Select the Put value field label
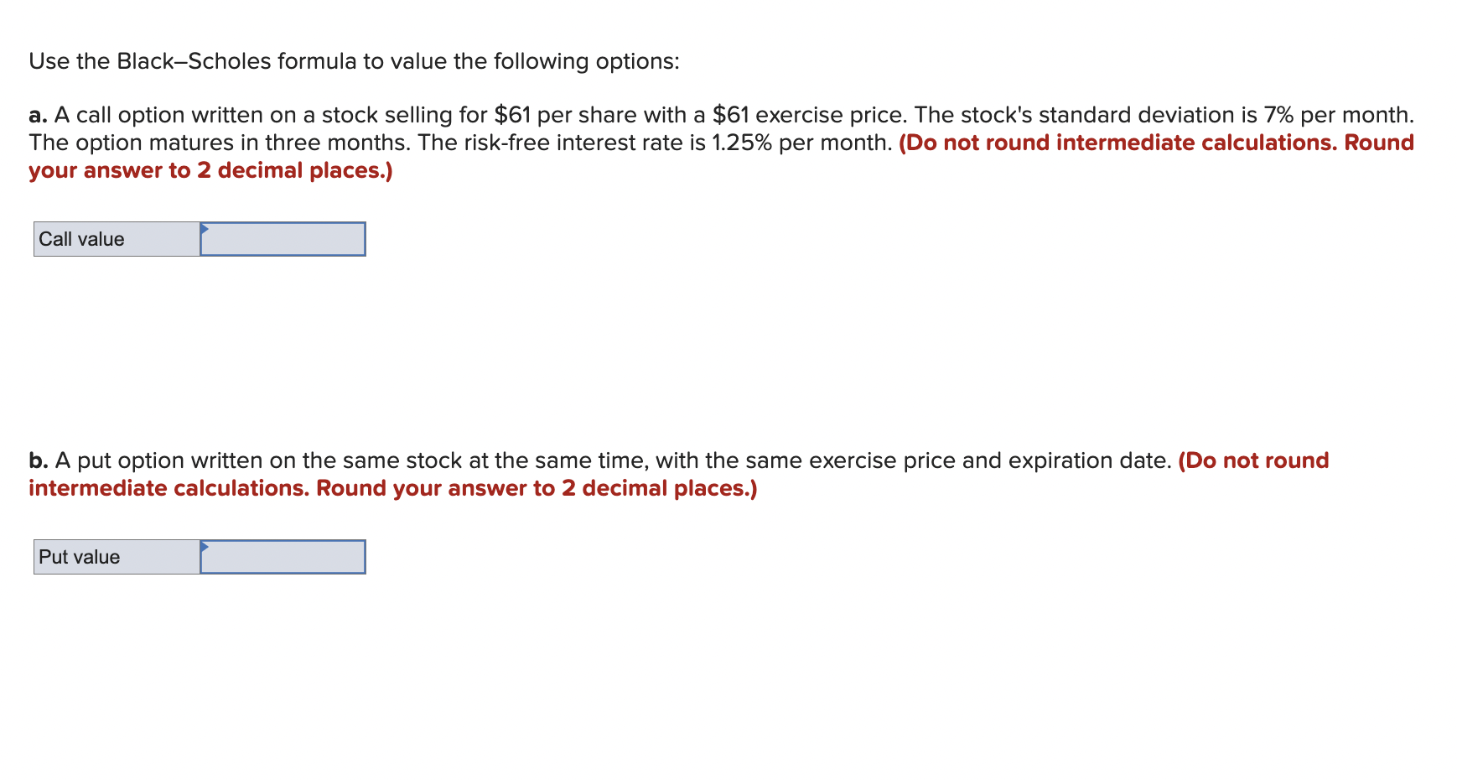 80,557
